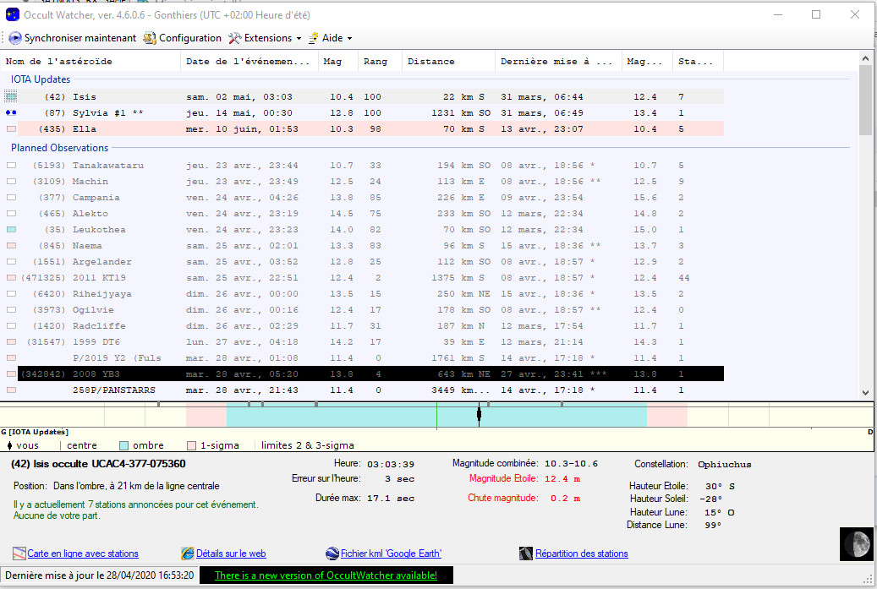This screenshot has height=589, width=877.
Task: Click the Configuration gear icon
Action: [x=150, y=38]
